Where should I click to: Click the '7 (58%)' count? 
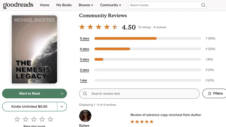click(210, 38)
